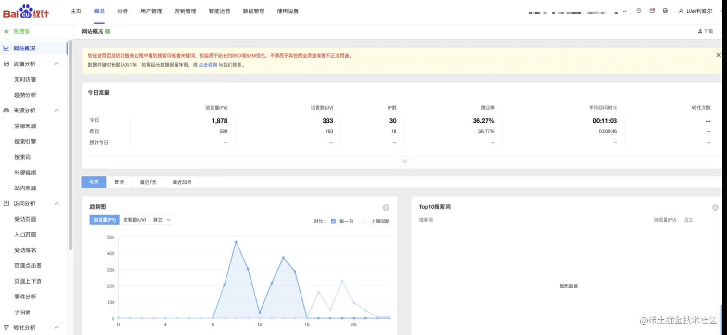
Task: Open 使用设置 in top navigation
Action: point(288,11)
